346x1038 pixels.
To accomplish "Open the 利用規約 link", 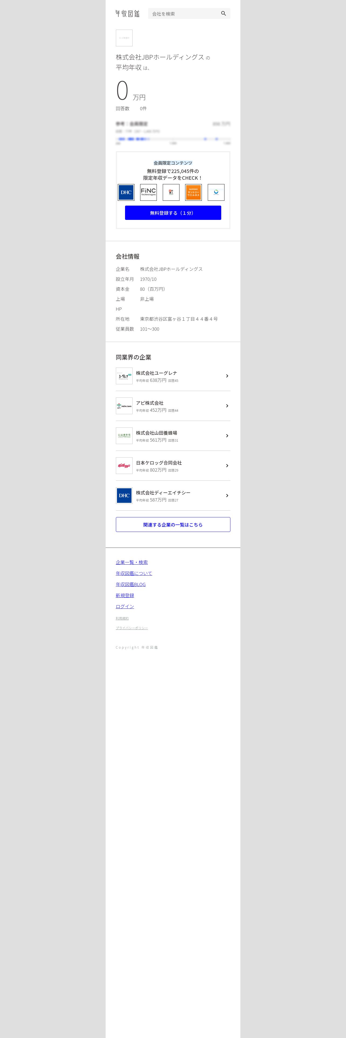I will pyautogui.click(x=122, y=618).
